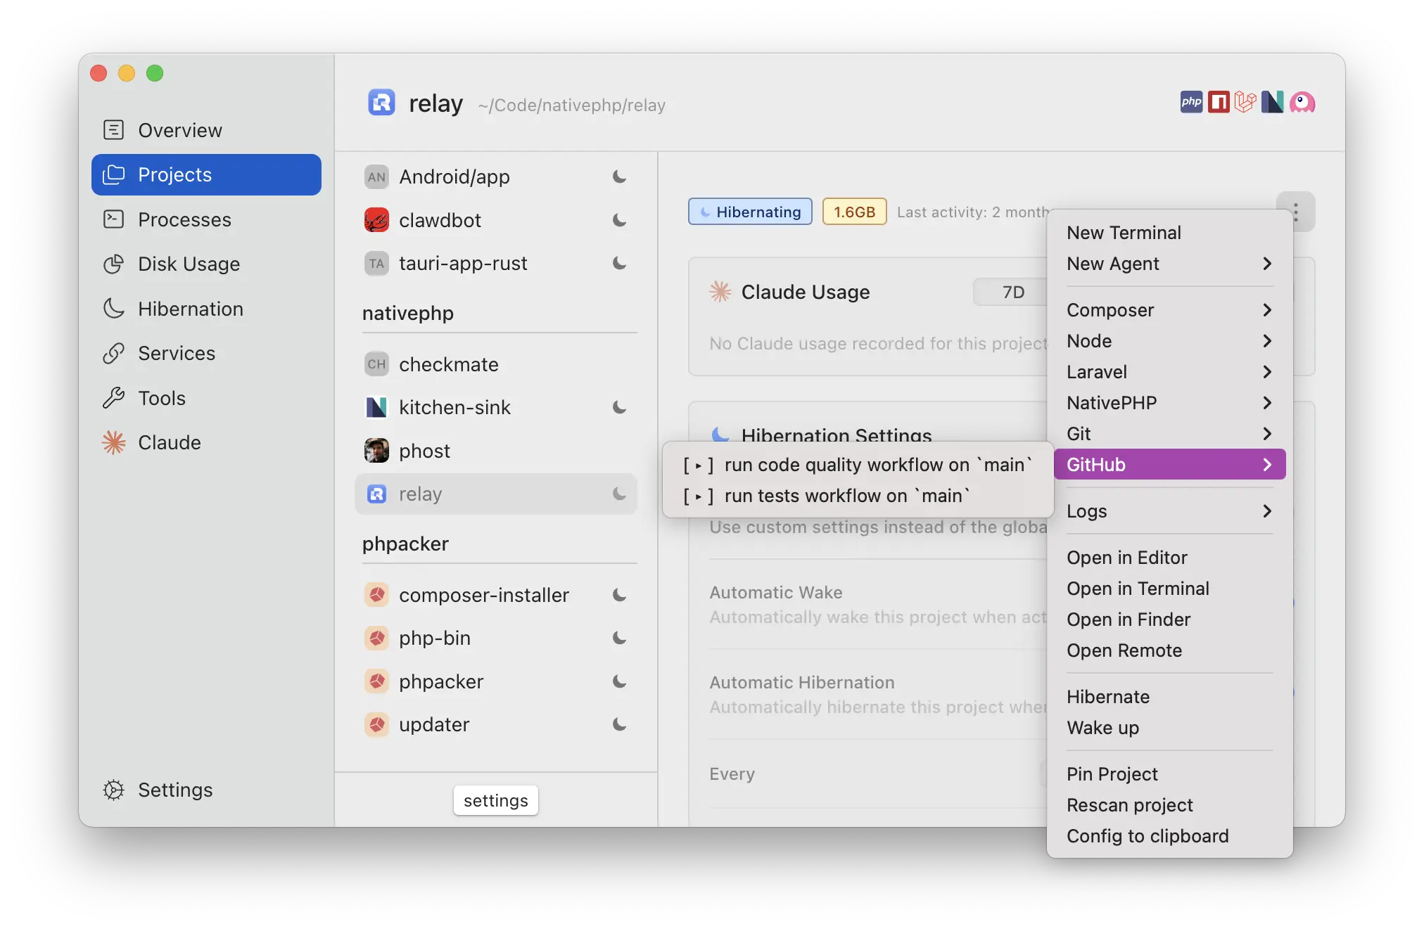Screen dimensions: 1424x931
Task: Choose Rescan project menu item
Action: [x=1169, y=805]
